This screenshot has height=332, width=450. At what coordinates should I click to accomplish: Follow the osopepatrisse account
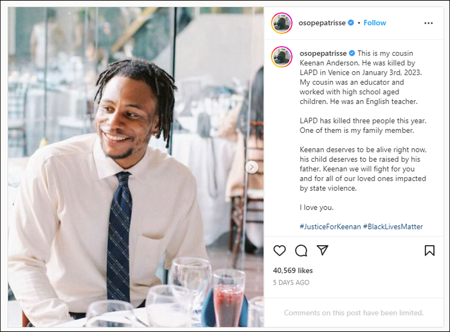coord(375,22)
